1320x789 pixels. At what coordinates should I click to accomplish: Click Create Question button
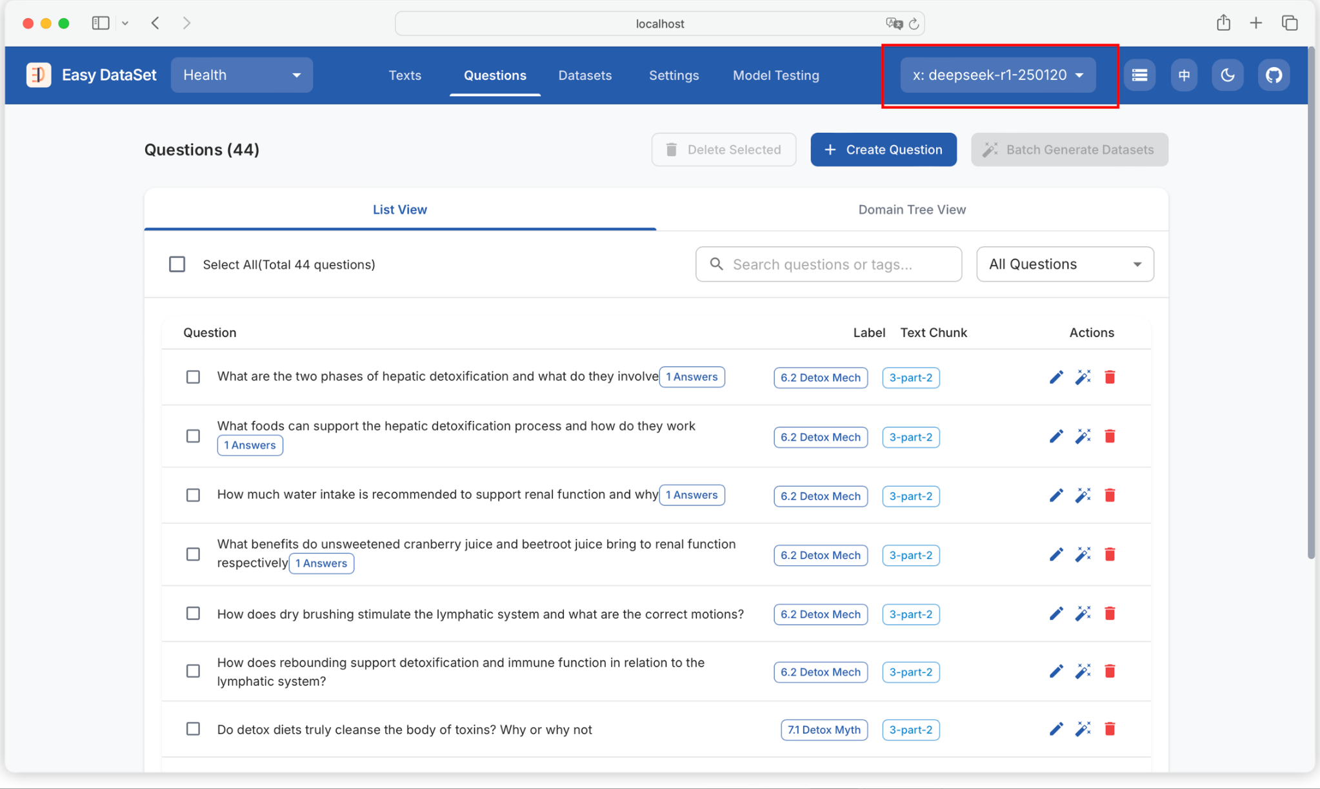click(x=883, y=150)
